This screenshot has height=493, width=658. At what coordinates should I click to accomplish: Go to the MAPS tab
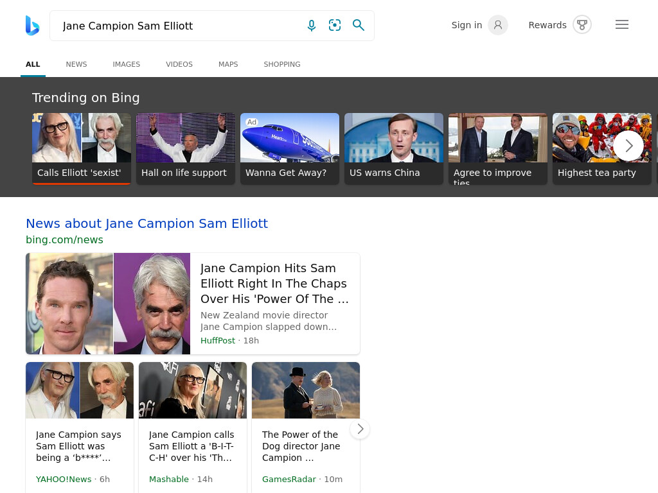[228, 64]
